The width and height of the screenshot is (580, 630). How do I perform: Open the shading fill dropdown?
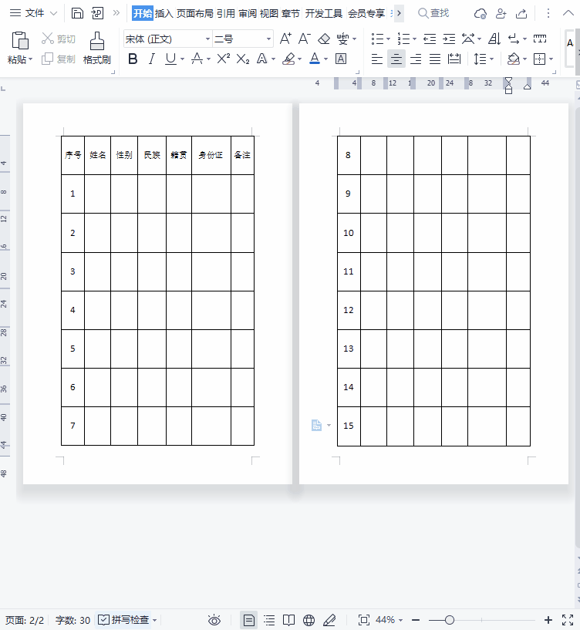525,59
